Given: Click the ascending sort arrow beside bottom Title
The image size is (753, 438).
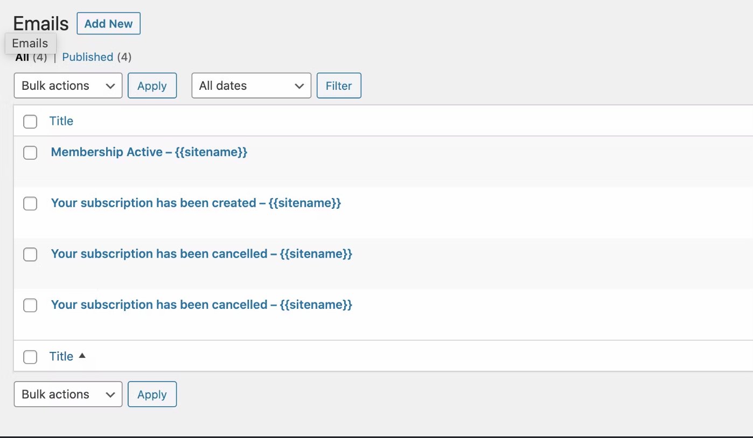Looking at the screenshot, I should pyautogui.click(x=82, y=355).
